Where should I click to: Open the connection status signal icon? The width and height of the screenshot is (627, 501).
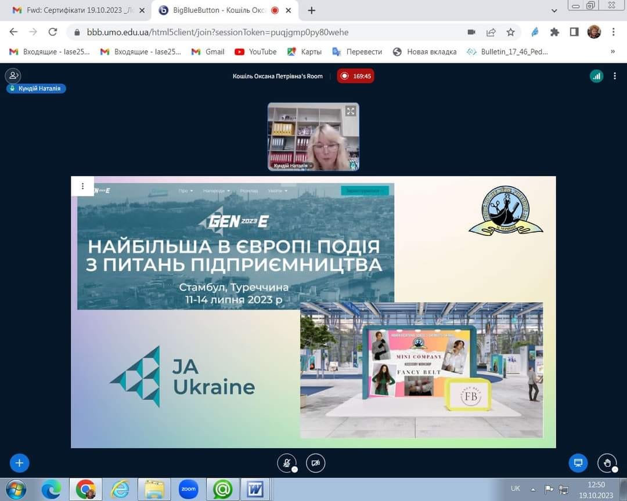click(x=596, y=76)
